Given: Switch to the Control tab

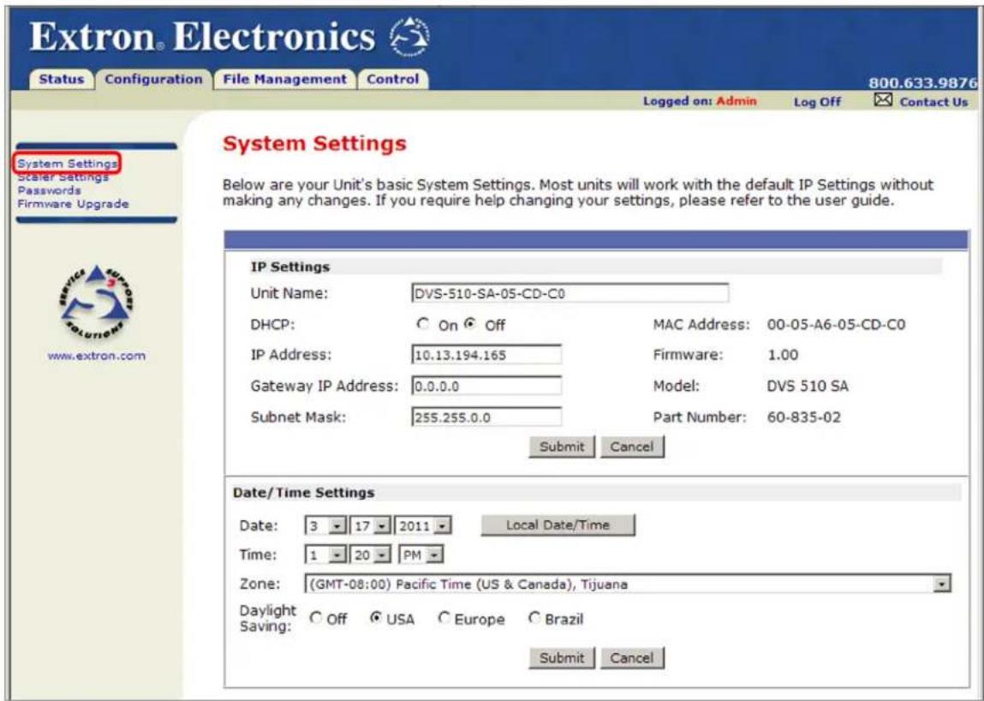Looking at the screenshot, I should (x=393, y=79).
